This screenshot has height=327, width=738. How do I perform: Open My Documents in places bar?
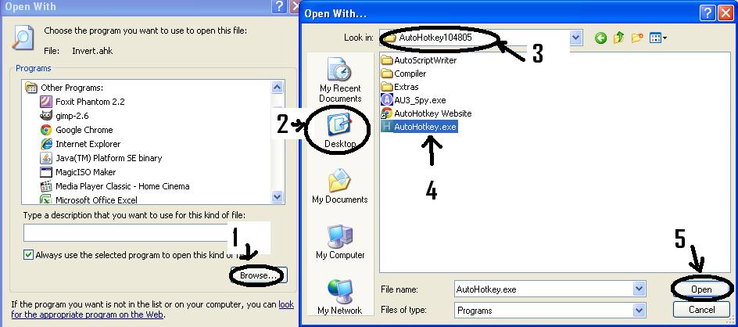(340, 187)
